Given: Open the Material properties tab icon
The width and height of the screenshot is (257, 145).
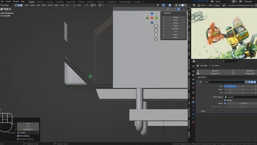Looking at the screenshot, I should coord(194,122).
